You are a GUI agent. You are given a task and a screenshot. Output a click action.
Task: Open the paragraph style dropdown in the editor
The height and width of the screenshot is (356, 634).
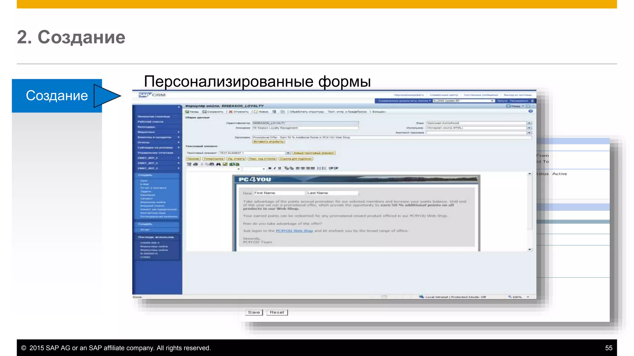click(x=239, y=169)
